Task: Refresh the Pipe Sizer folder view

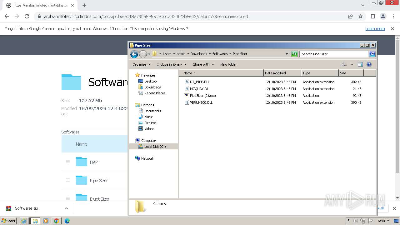Action: point(294,54)
